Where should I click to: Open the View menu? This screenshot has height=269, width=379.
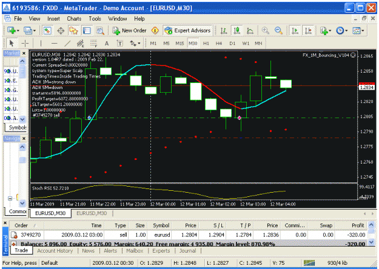(x=35, y=19)
